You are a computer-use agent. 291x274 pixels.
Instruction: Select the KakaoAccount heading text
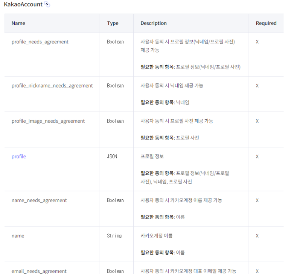pos(23,4)
